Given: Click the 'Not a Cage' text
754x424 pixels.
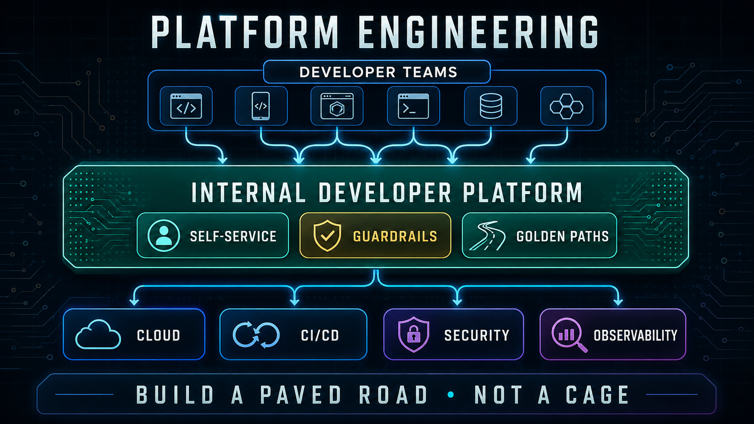Looking at the screenshot, I should tap(552, 395).
